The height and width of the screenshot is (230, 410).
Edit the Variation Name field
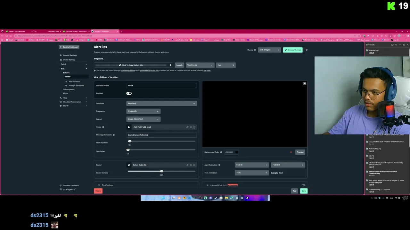click(x=161, y=86)
